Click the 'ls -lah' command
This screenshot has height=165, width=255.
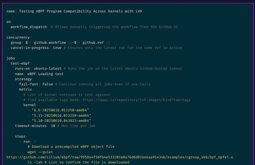pos(35,163)
